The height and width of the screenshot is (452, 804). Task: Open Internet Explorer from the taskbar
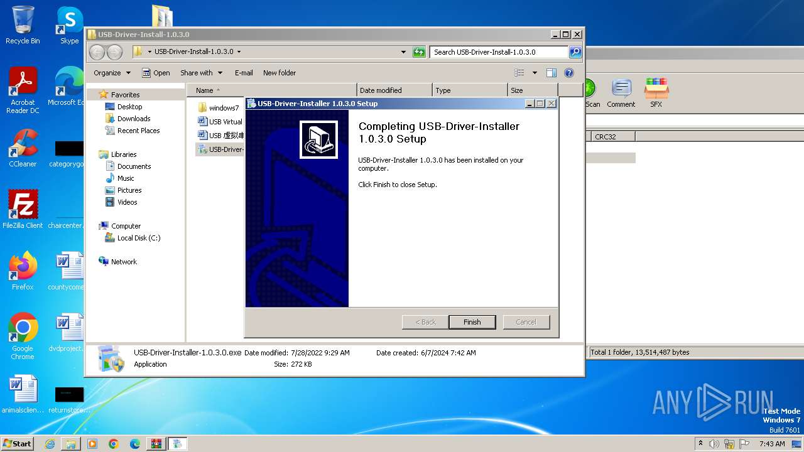click(50, 444)
